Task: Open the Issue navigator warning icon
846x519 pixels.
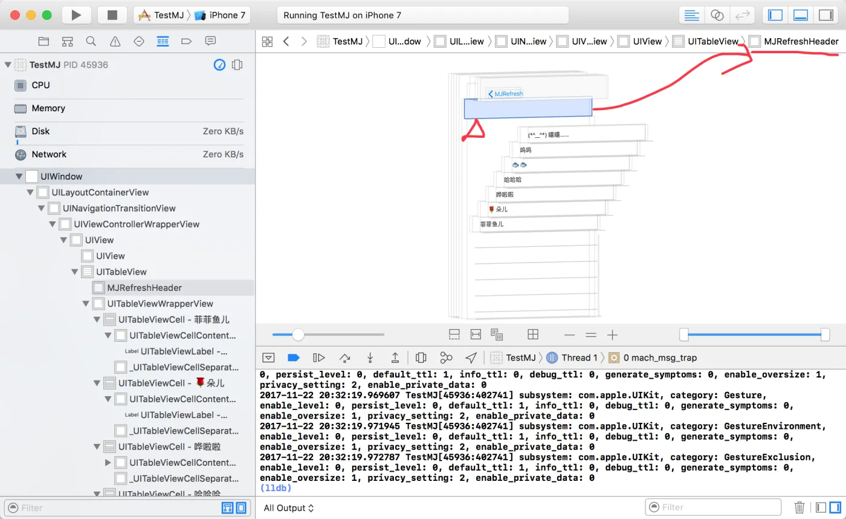Action: (x=115, y=41)
